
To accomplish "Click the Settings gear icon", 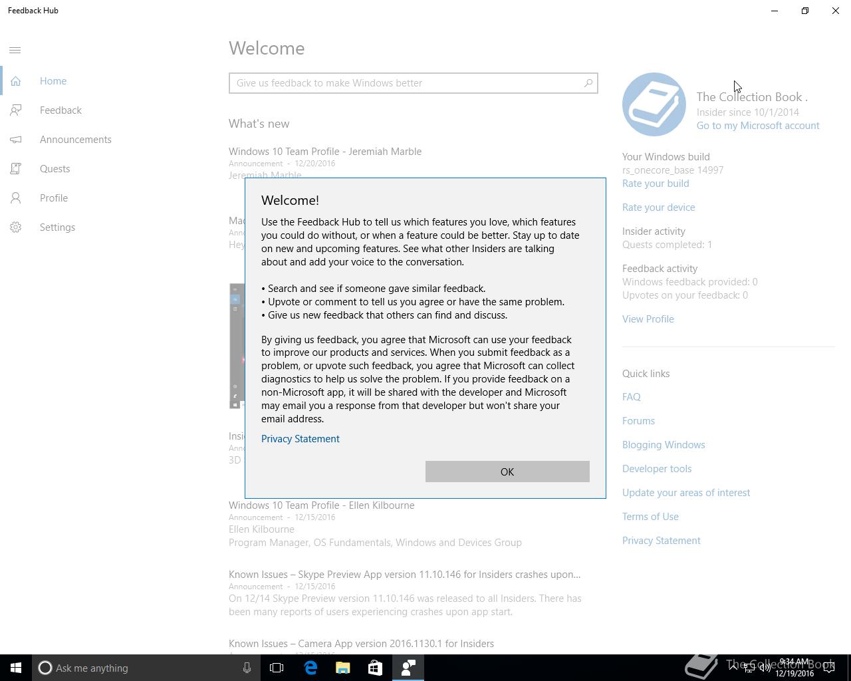I will (x=15, y=227).
